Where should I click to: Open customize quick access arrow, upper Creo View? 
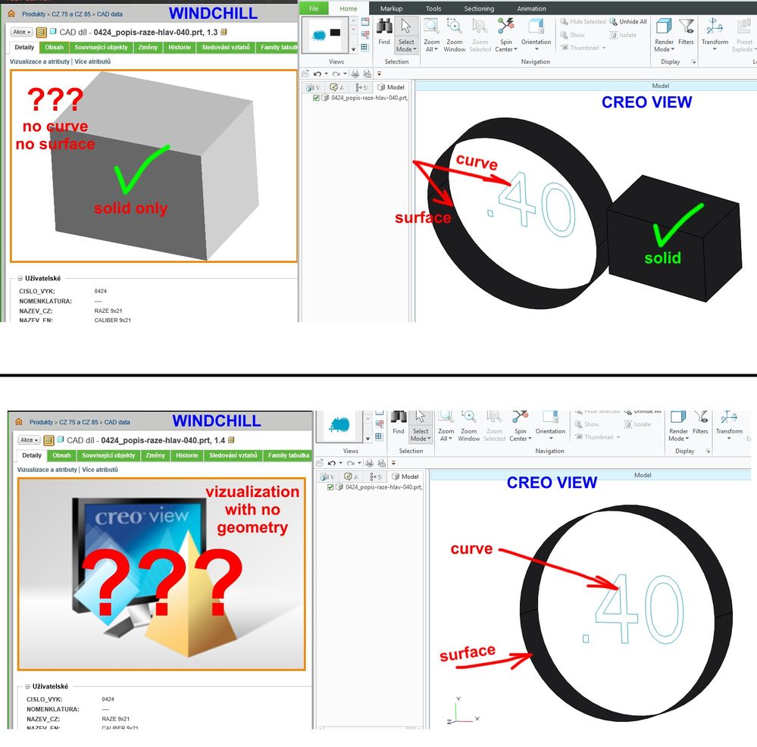pos(379,73)
